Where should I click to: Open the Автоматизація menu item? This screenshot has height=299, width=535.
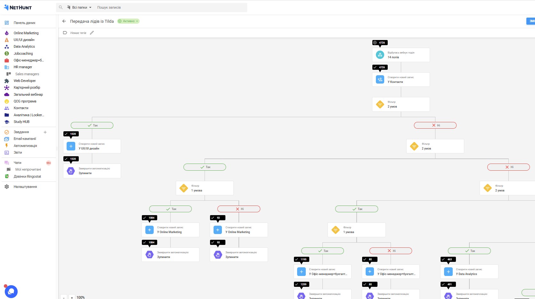(25, 146)
